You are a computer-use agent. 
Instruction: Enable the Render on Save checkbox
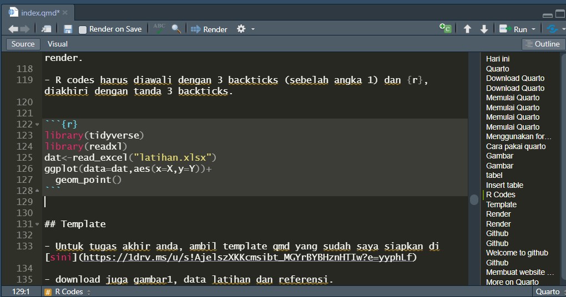click(x=83, y=29)
